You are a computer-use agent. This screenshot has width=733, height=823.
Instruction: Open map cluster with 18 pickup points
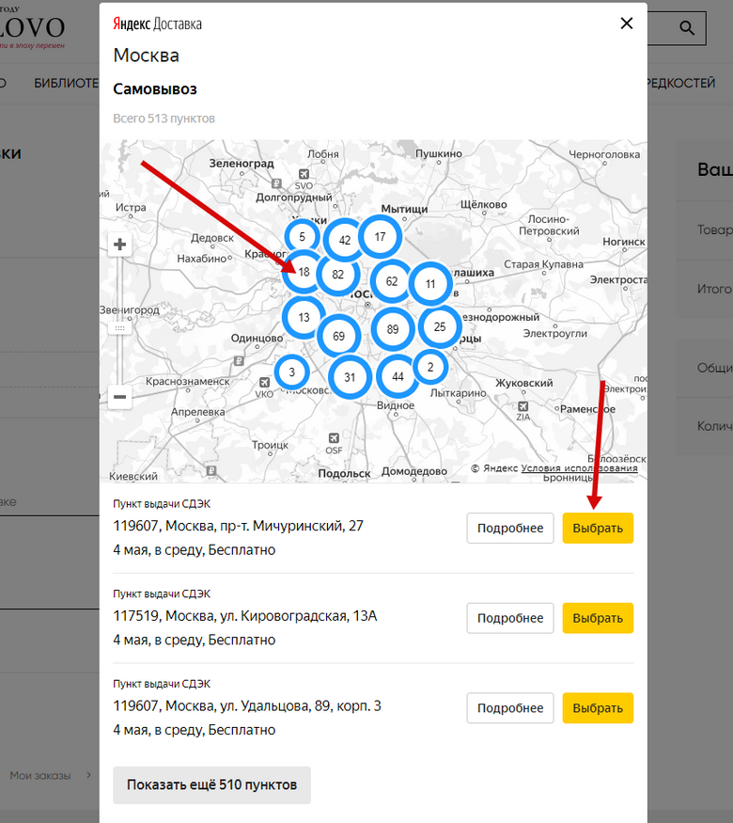304,272
